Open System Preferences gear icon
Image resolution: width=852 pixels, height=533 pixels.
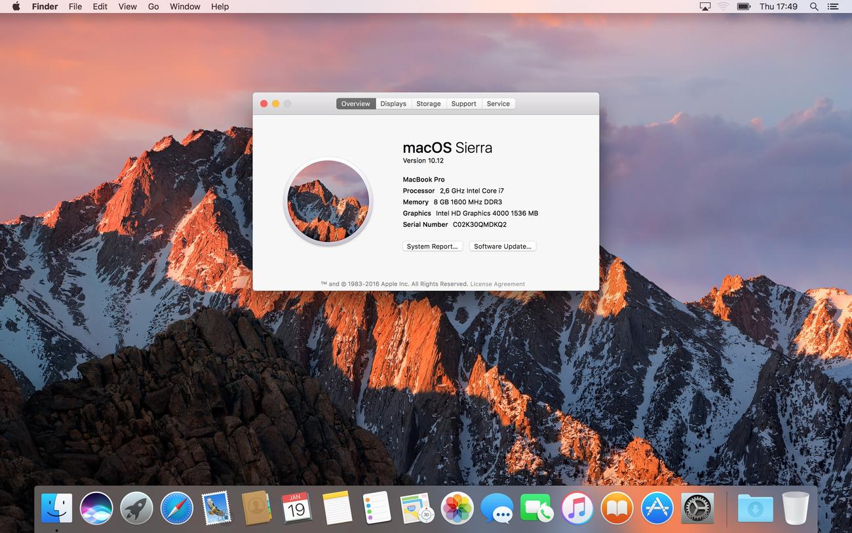point(697,508)
